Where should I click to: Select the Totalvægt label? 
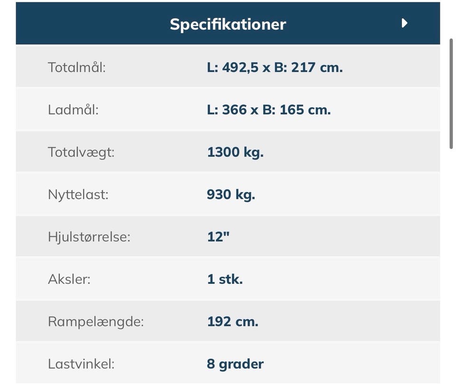tap(81, 152)
